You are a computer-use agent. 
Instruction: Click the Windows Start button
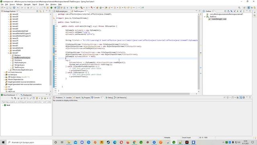click(3, 142)
